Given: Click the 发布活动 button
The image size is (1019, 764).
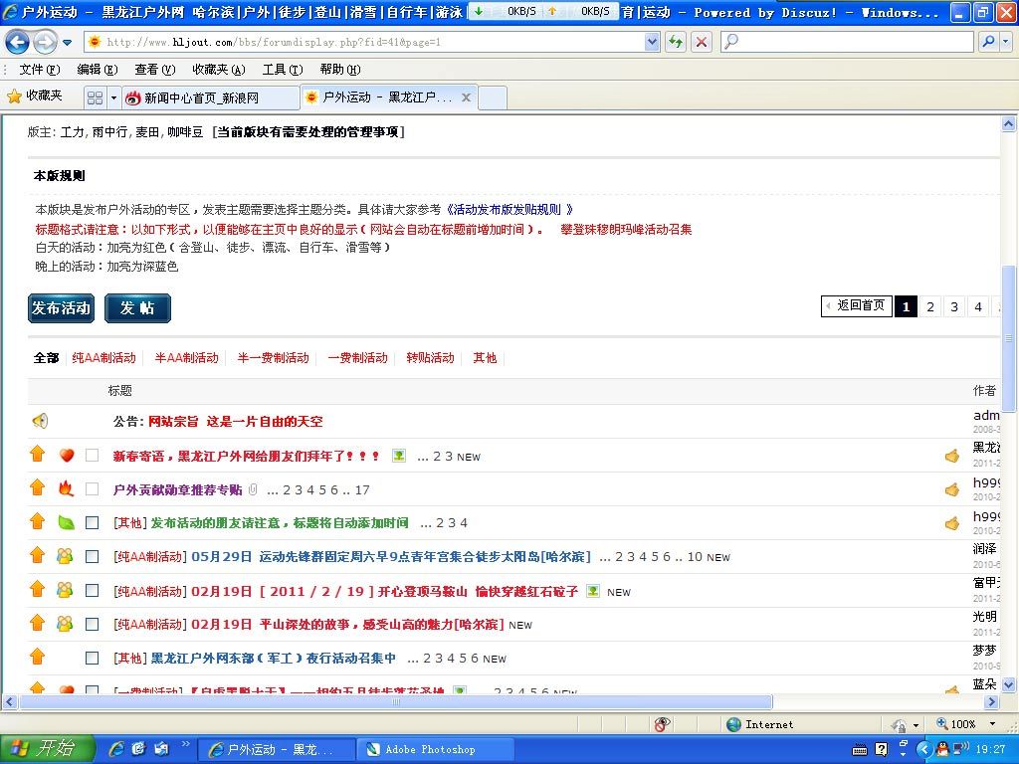Looking at the screenshot, I should [x=61, y=308].
